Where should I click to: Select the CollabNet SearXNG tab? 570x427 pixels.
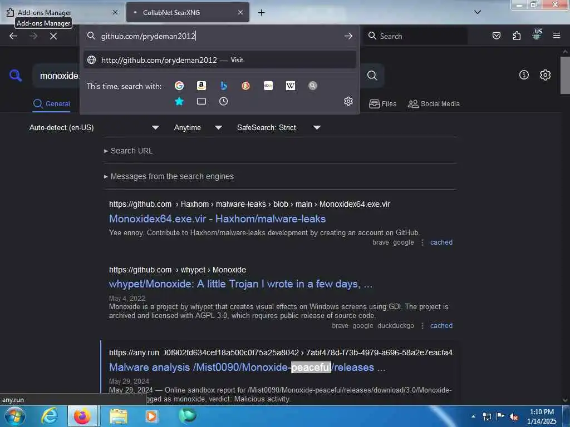(188, 12)
